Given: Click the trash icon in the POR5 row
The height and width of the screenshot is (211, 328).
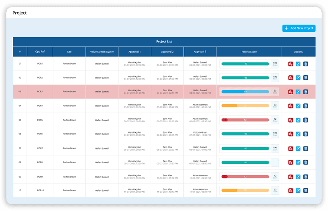Looking at the screenshot, I should pos(306,120).
